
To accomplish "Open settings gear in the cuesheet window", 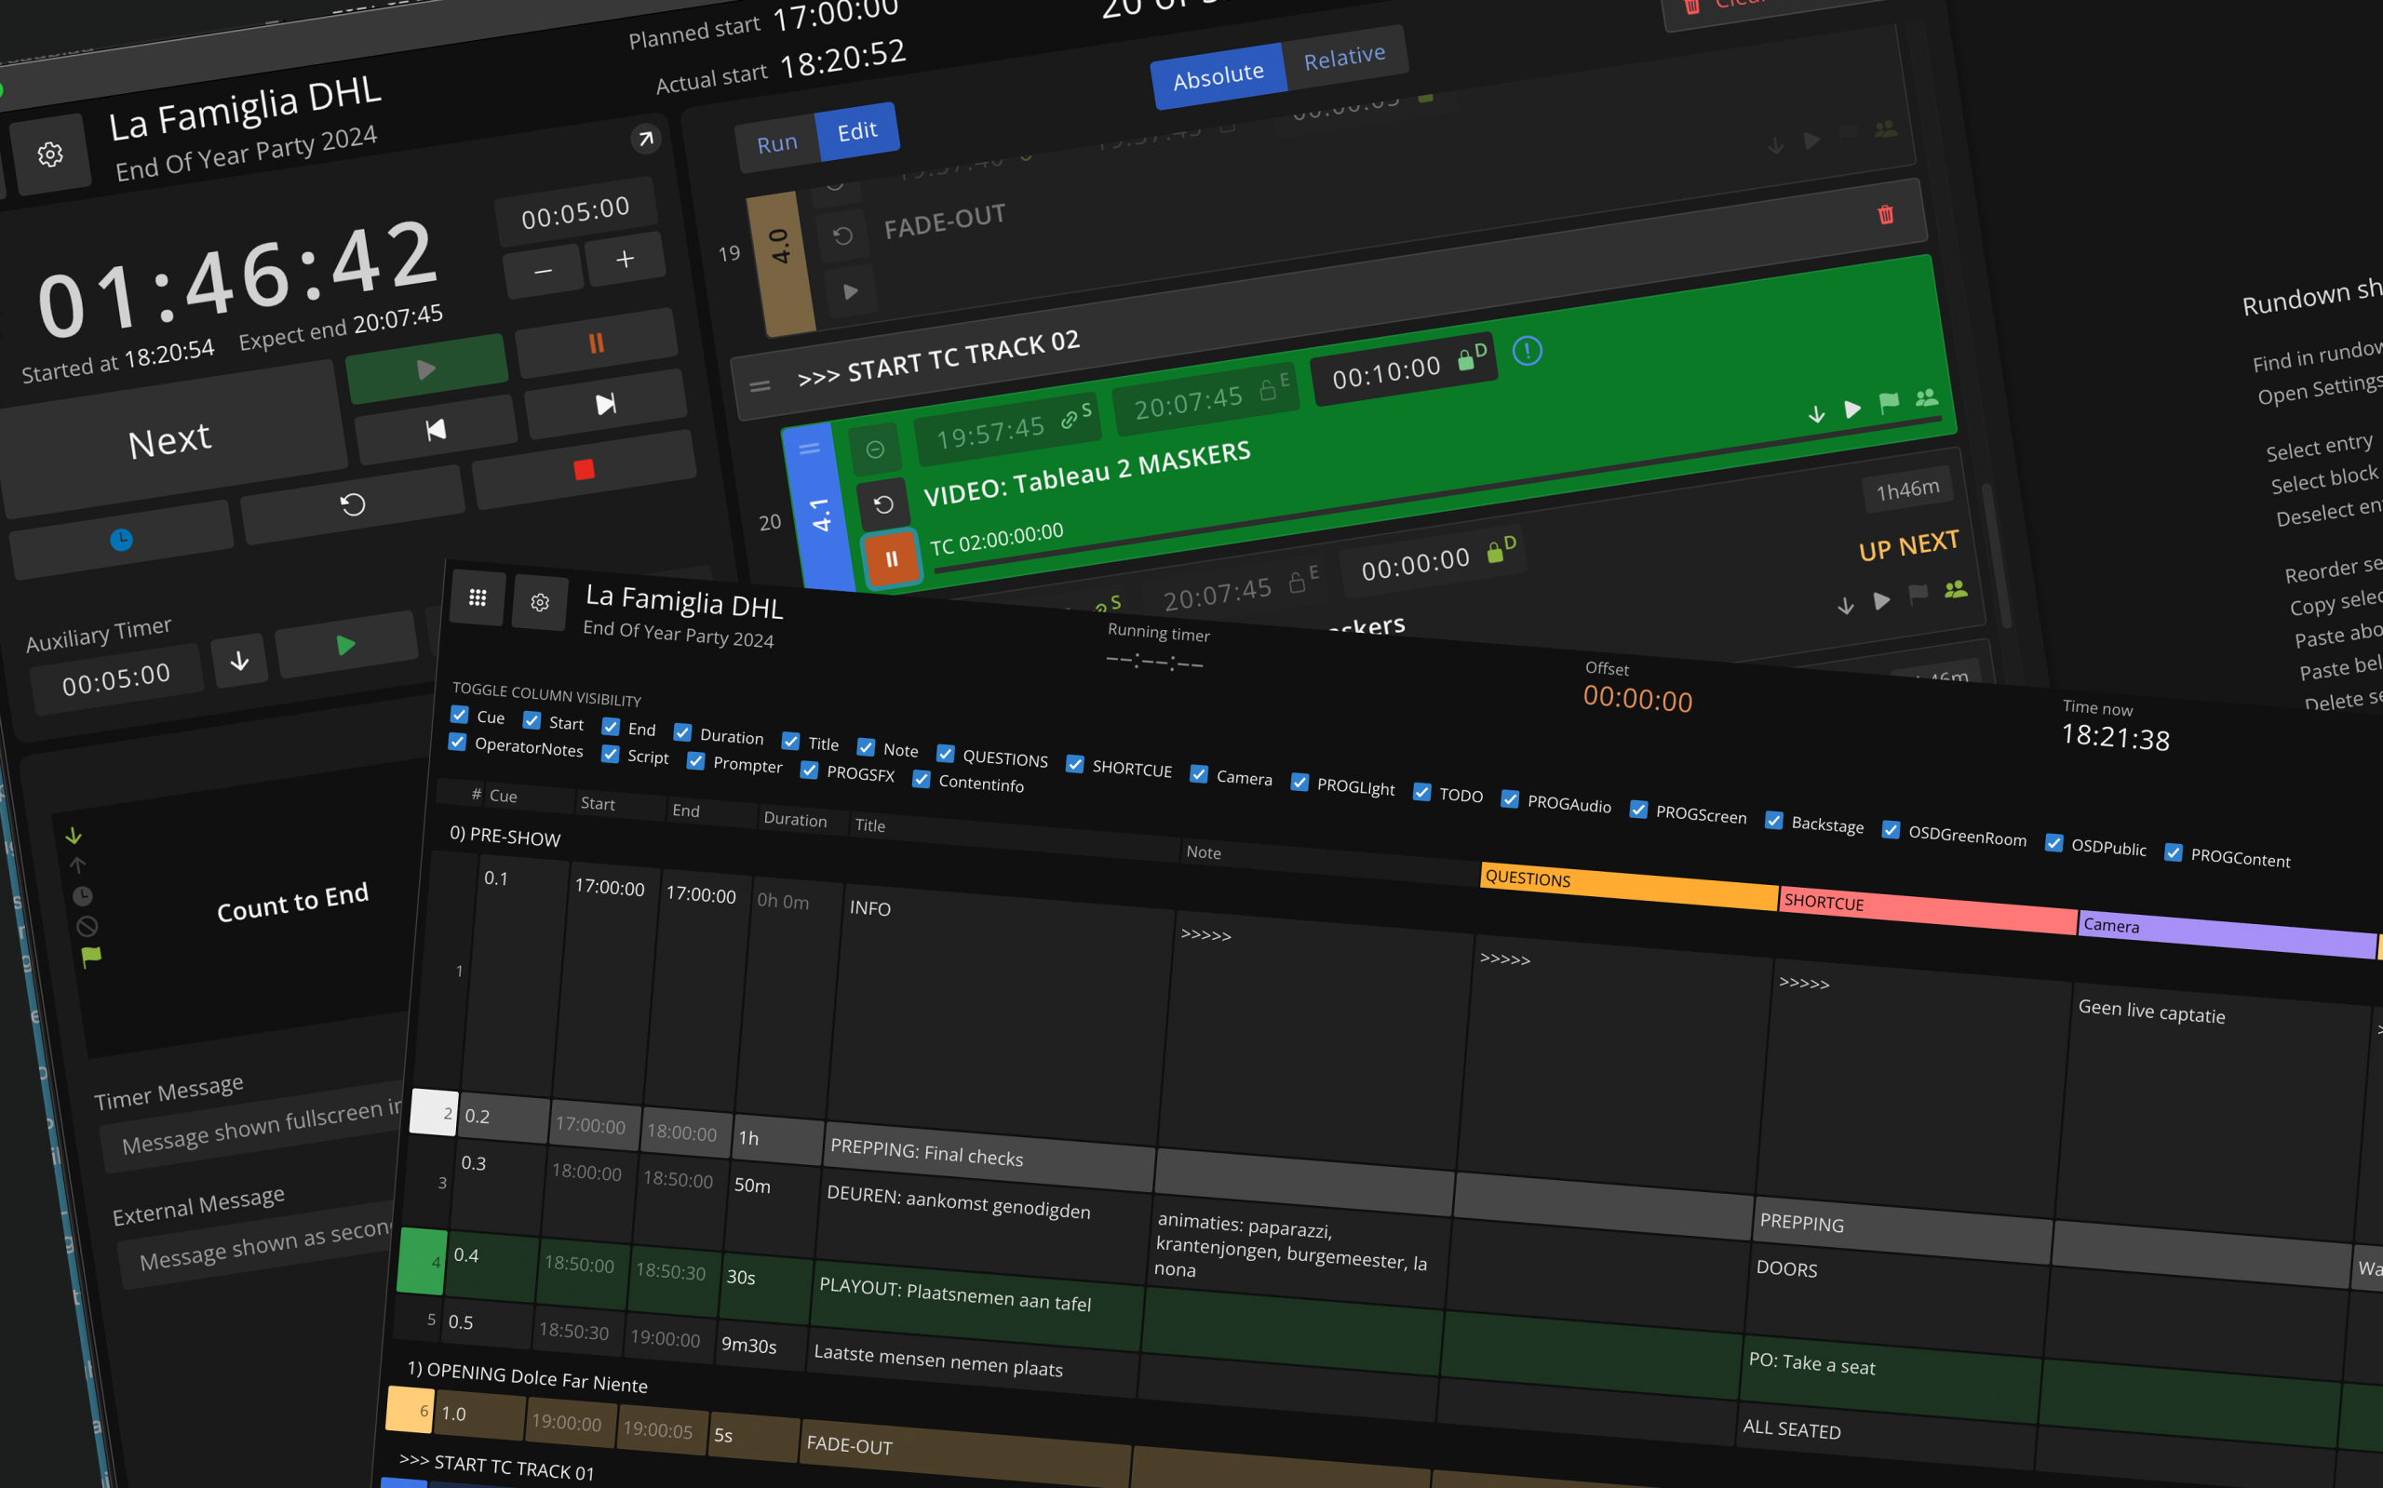I will pyautogui.click(x=539, y=602).
